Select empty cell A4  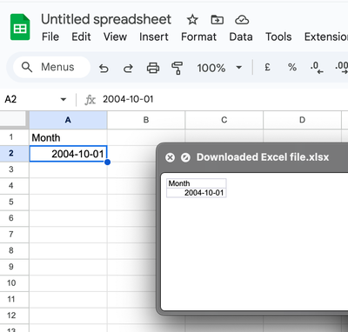point(68,186)
